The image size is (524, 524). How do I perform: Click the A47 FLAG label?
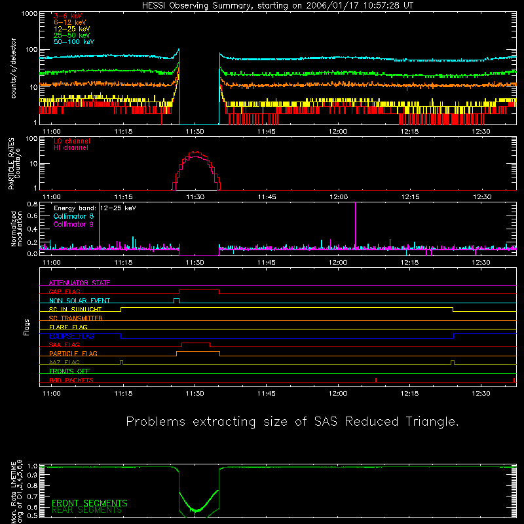pos(64,362)
